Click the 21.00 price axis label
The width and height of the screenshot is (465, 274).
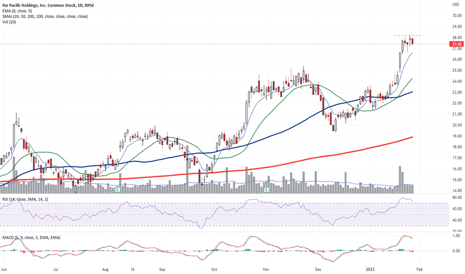click(457, 114)
